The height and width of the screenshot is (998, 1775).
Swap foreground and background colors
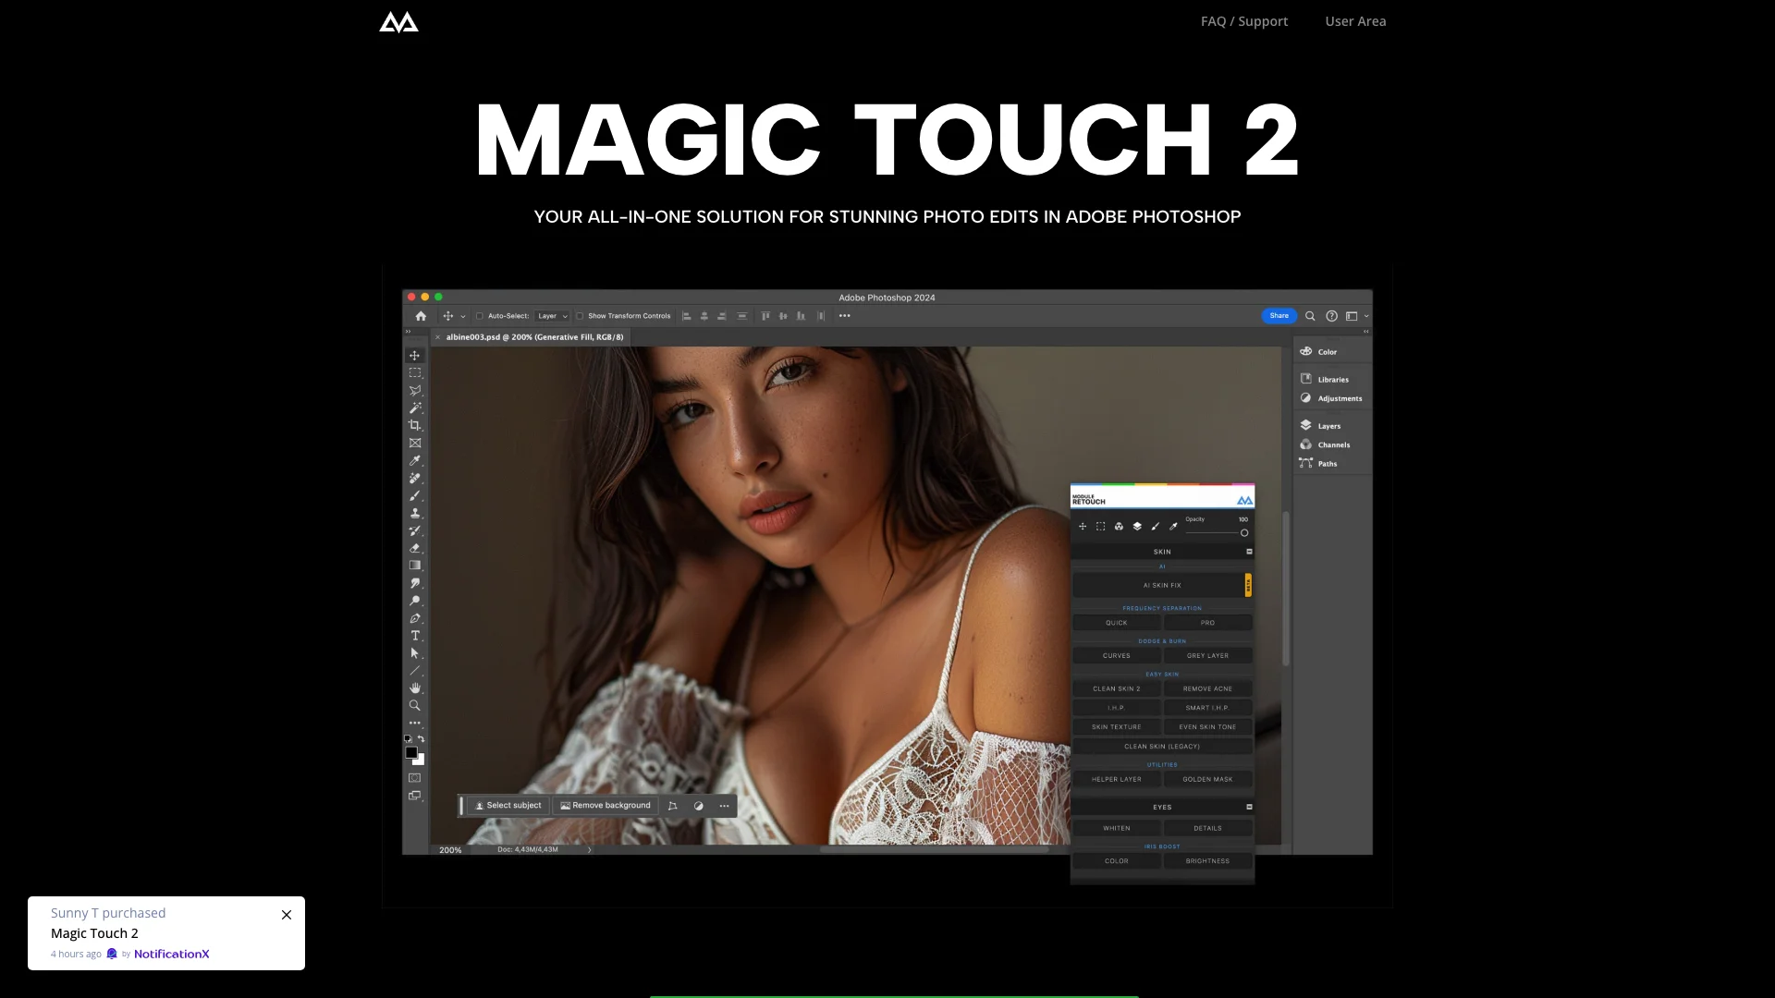pos(422,739)
